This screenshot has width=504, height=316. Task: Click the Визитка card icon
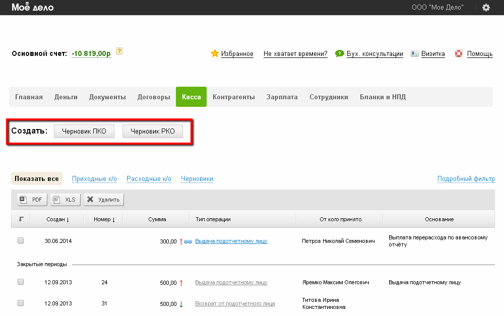pyautogui.click(x=415, y=53)
